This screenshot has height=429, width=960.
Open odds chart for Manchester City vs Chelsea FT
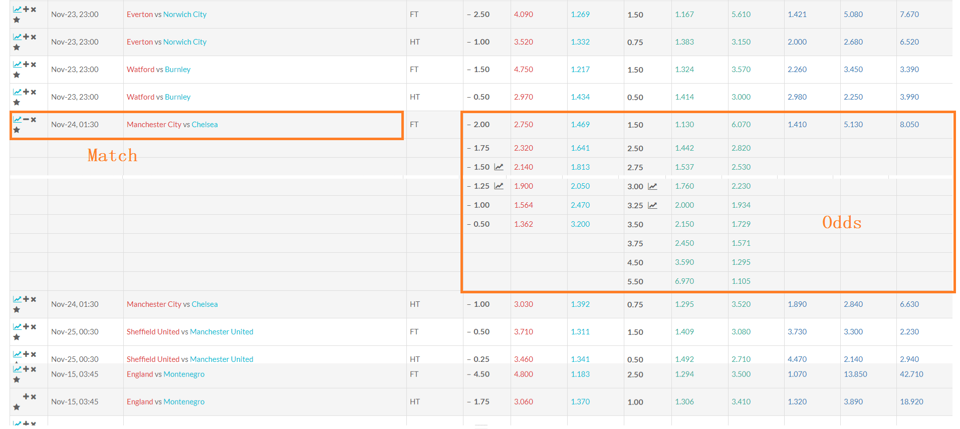pos(17,120)
